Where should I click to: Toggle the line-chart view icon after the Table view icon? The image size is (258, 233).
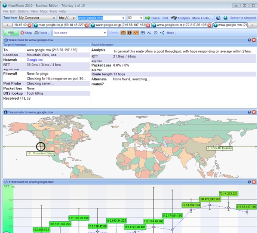pos(149,33)
